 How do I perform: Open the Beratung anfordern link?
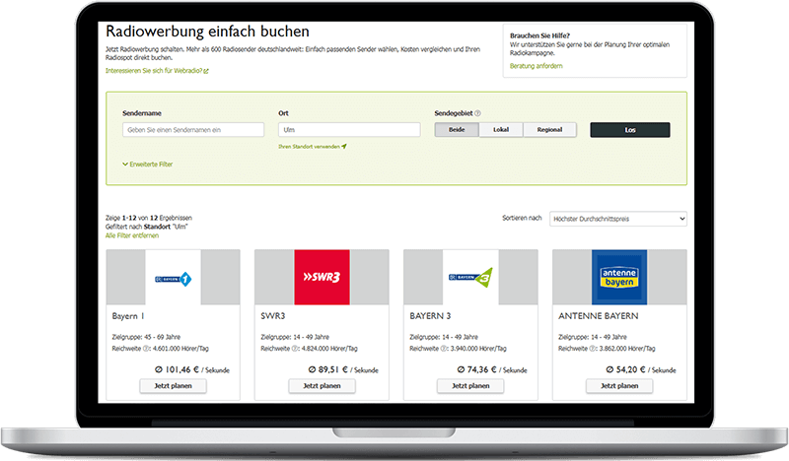[536, 66]
